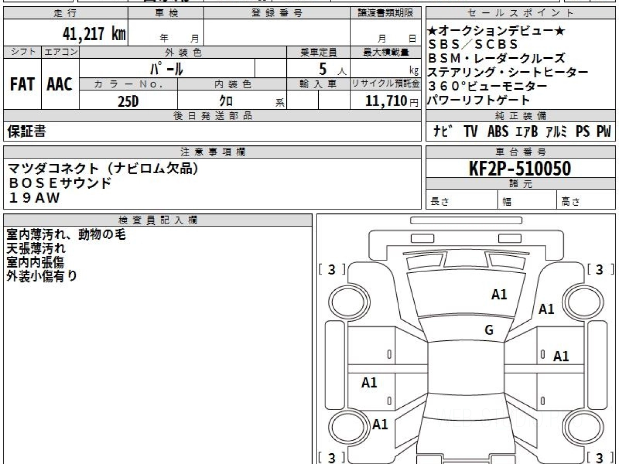The height and width of the screenshot is (464, 619).
Task: Click the 360°ビューモニター line
Action: [487, 86]
